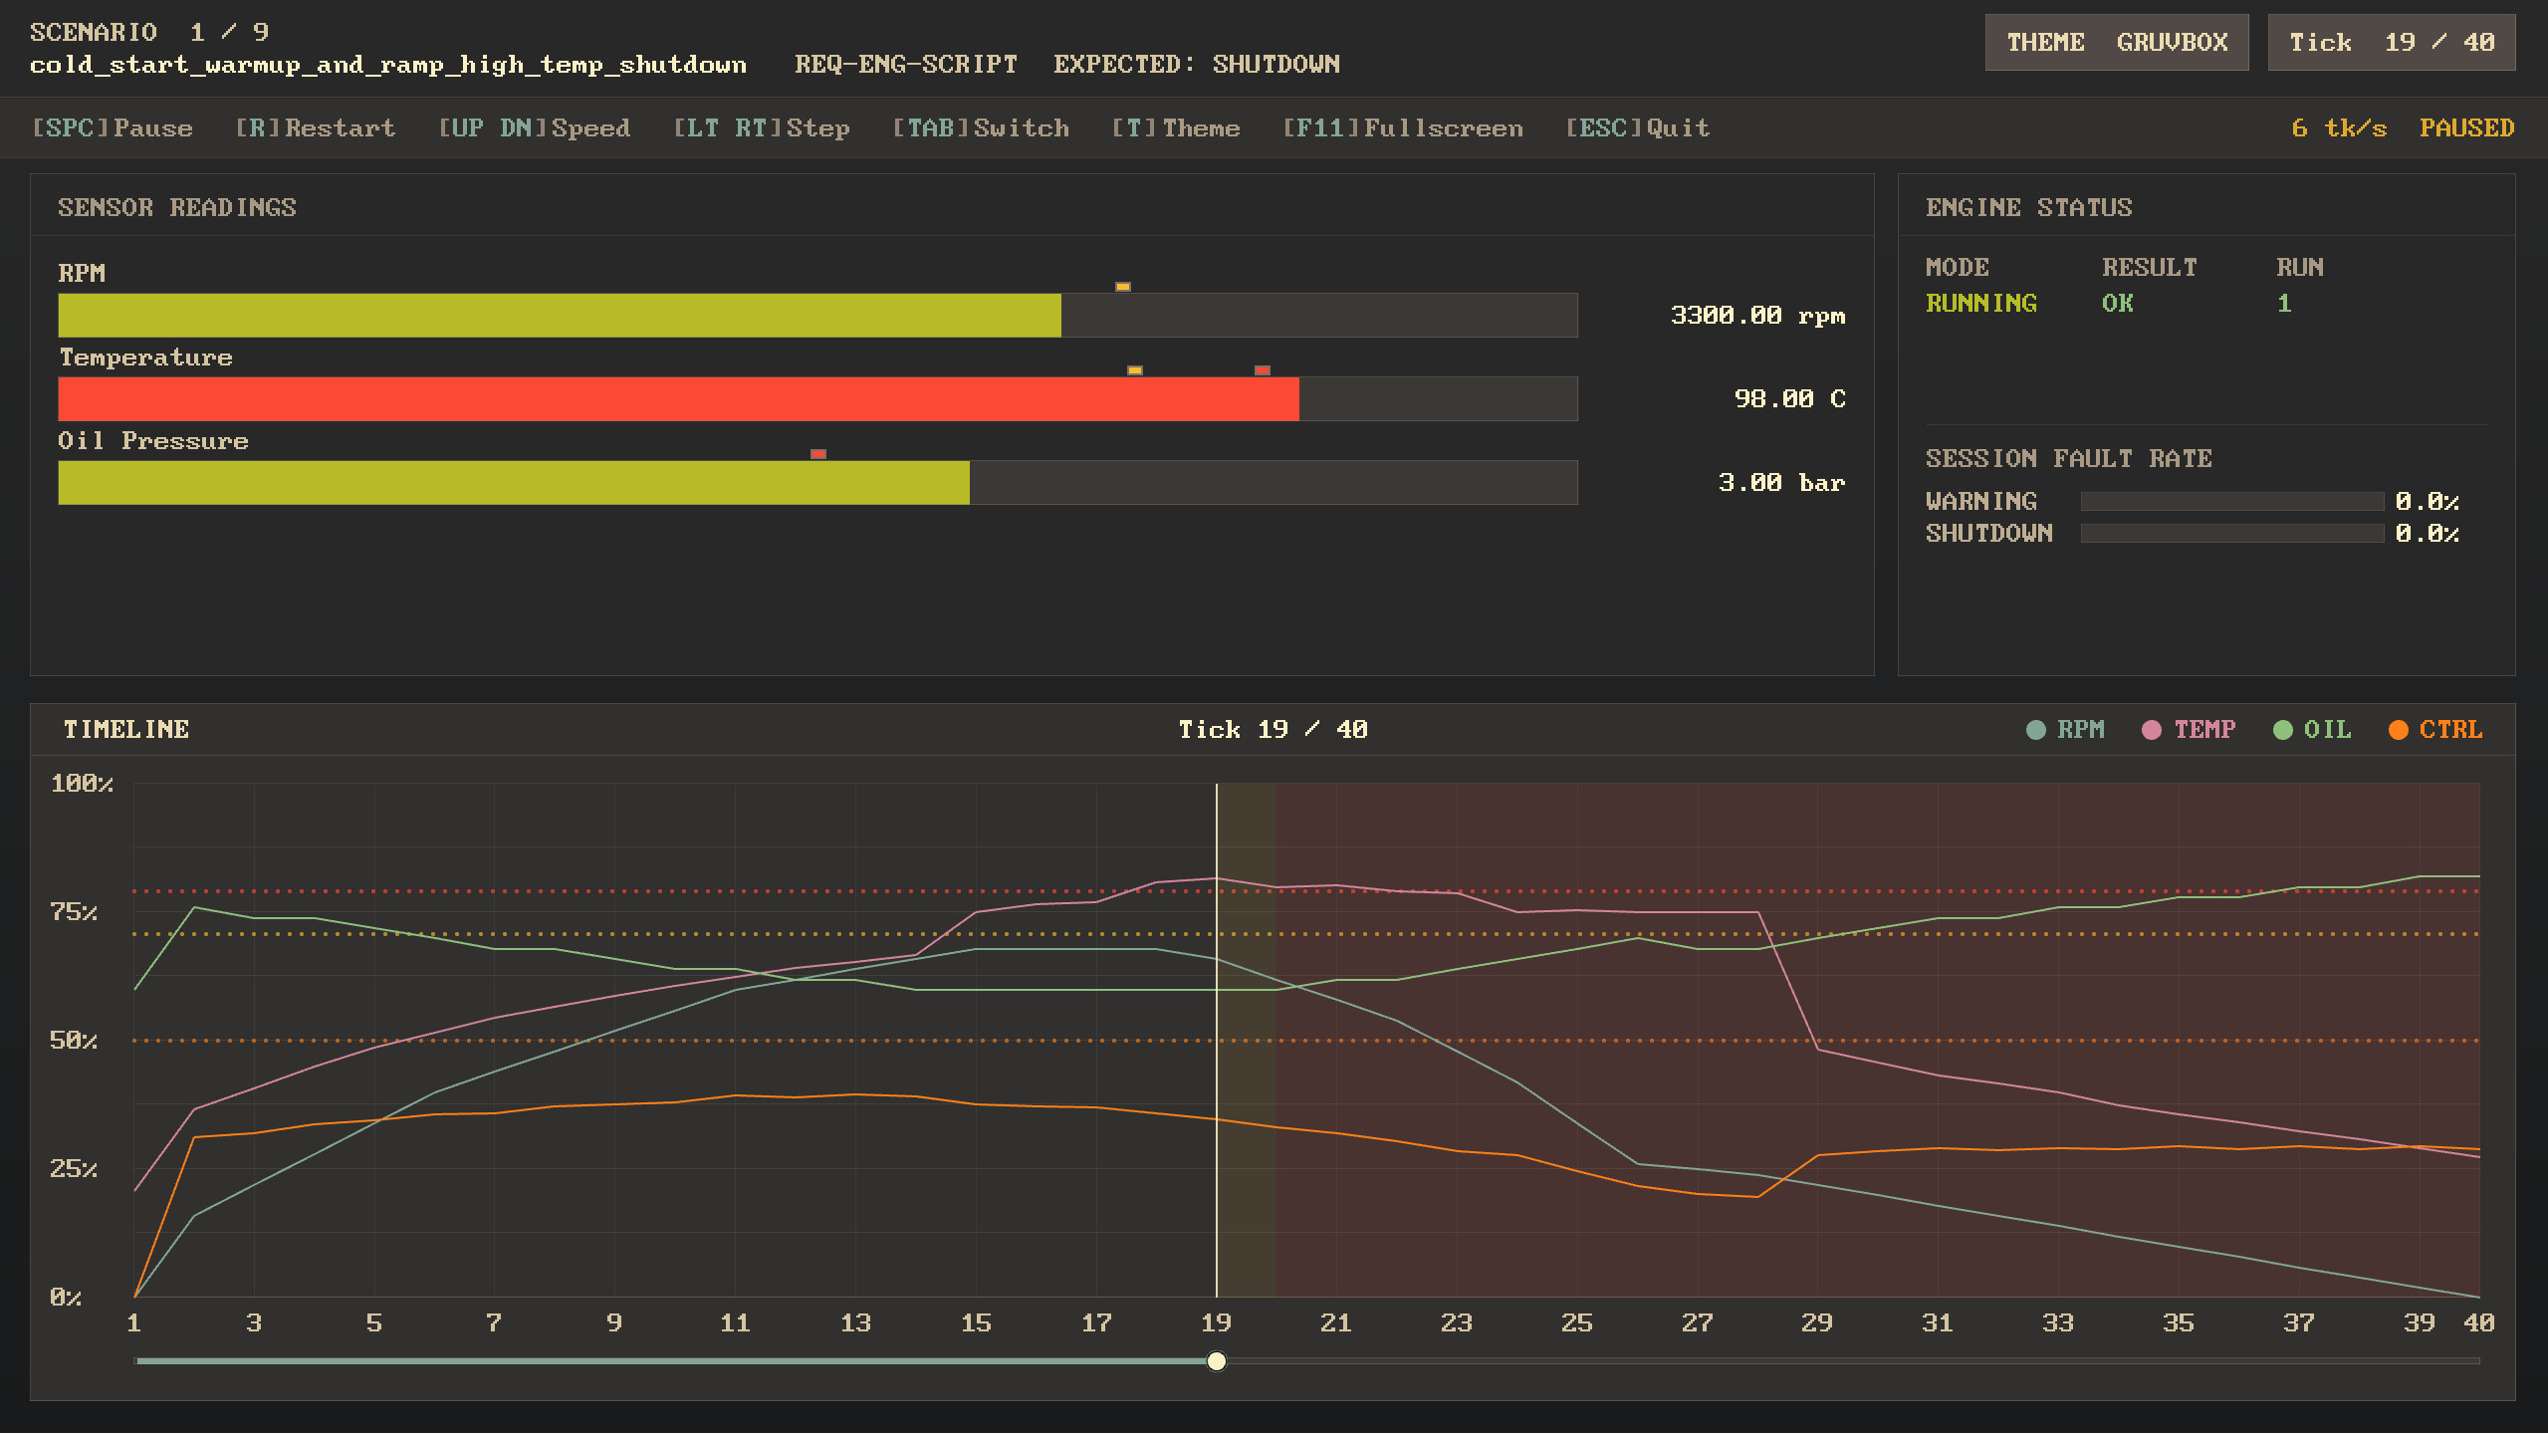This screenshot has height=1433, width=2548.
Task: Switch scenario using [TAB]Switch
Action: point(980,128)
